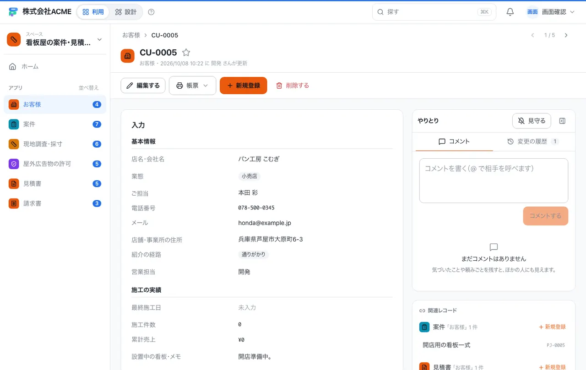Viewport: 586px width, 370px height.
Task: Click the email honda@example.jp
Action: [x=265, y=223]
